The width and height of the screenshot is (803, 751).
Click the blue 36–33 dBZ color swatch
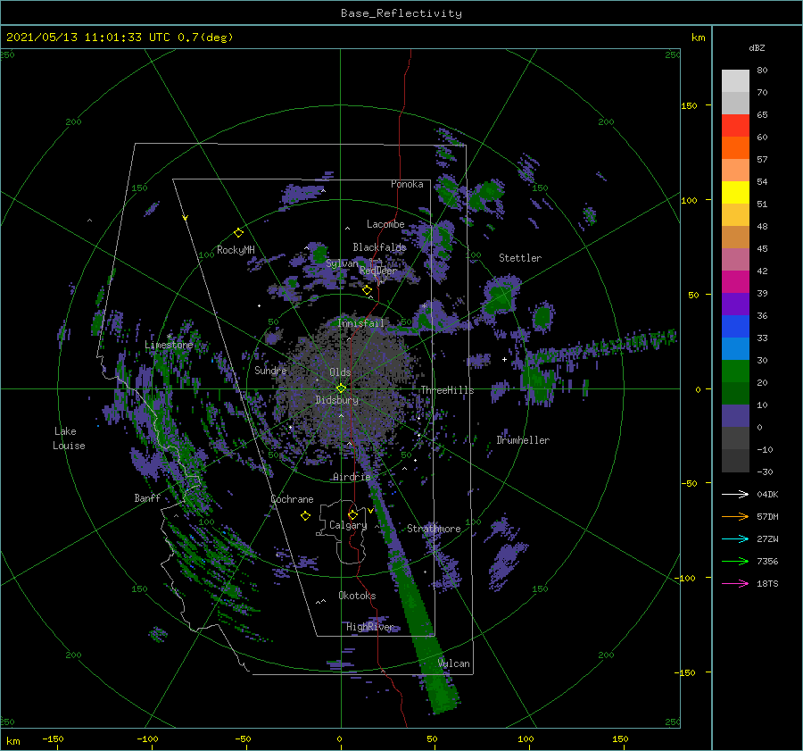coord(735,326)
